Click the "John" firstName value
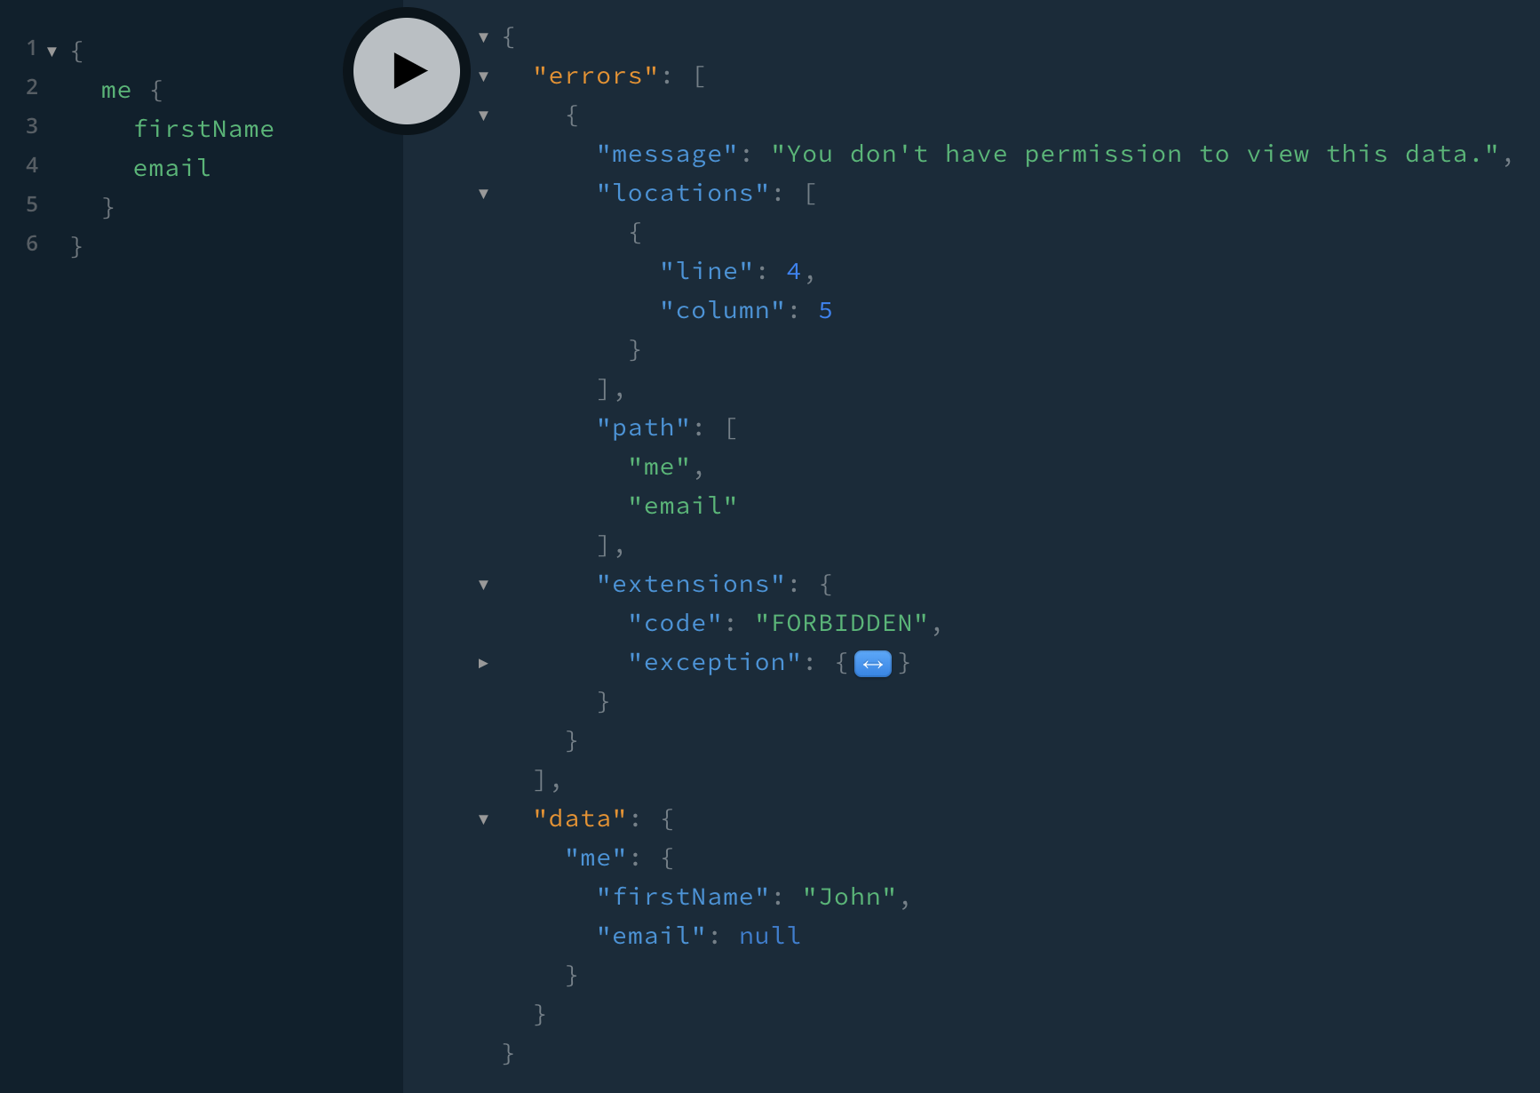This screenshot has height=1093, width=1540. click(x=850, y=898)
